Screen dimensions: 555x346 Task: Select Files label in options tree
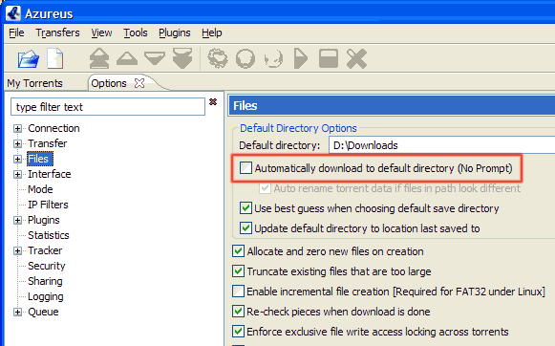coord(40,159)
